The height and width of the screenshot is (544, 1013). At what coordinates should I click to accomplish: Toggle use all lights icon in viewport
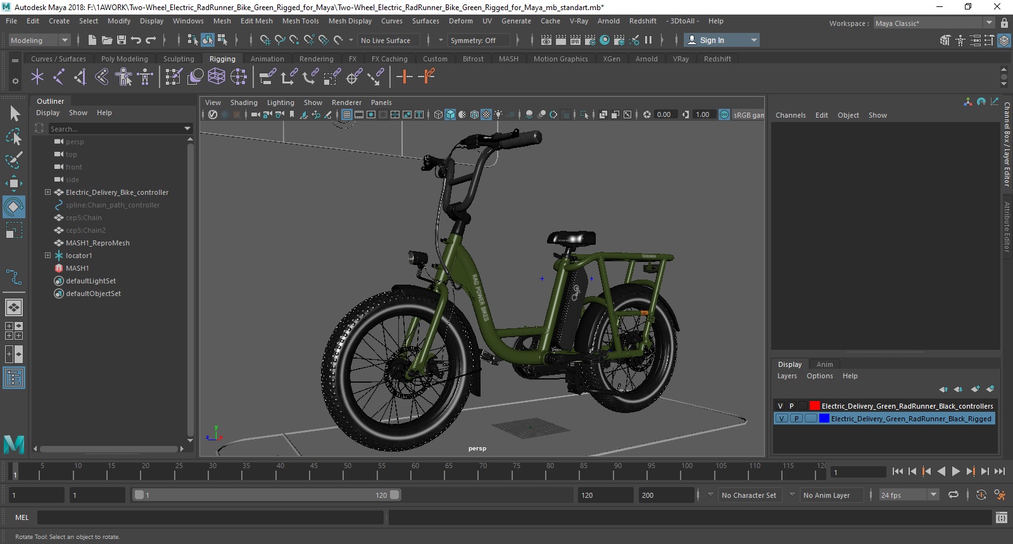(x=499, y=114)
